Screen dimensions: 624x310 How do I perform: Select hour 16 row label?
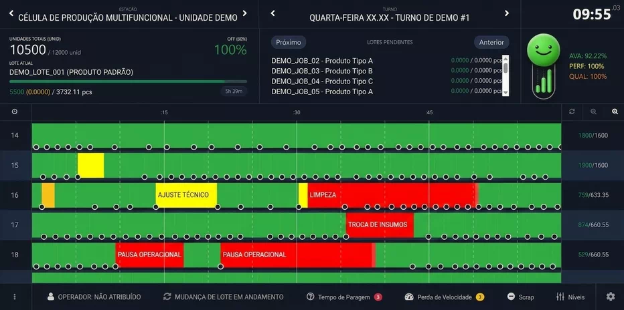[x=15, y=195]
